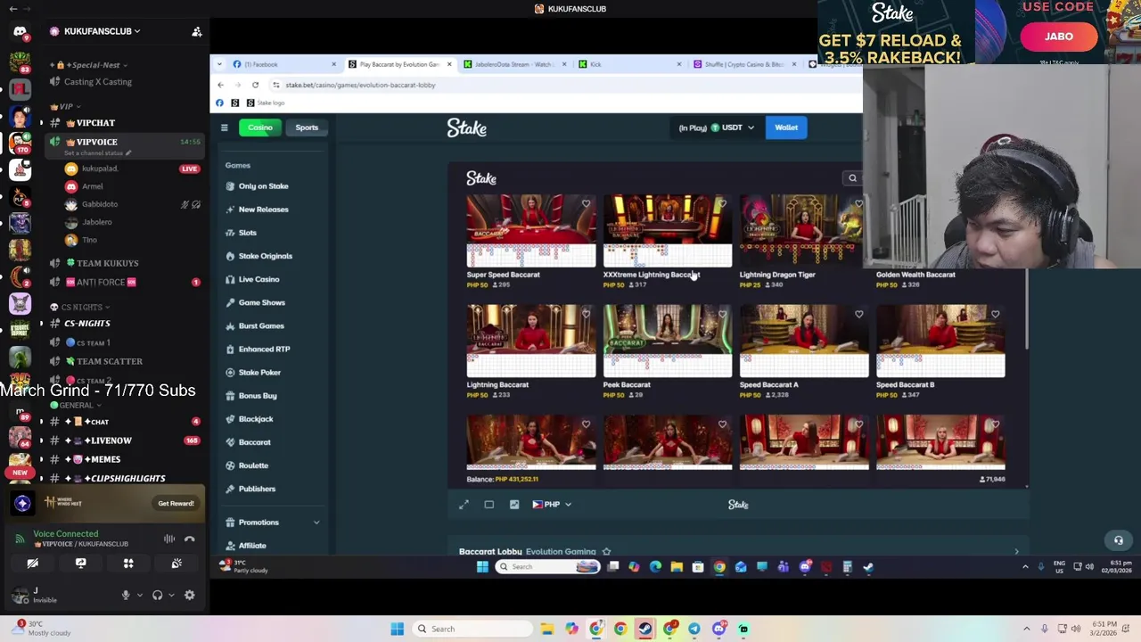This screenshot has width=1141, height=642.
Task: Toggle the Discord camera button
Action: [32, 564]
